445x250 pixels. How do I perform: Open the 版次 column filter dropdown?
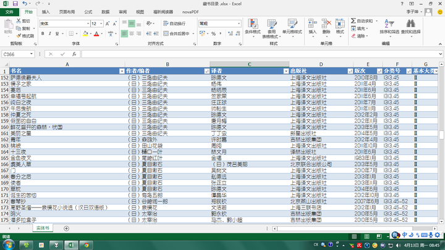pyautogui.click(x=379, y=71)
